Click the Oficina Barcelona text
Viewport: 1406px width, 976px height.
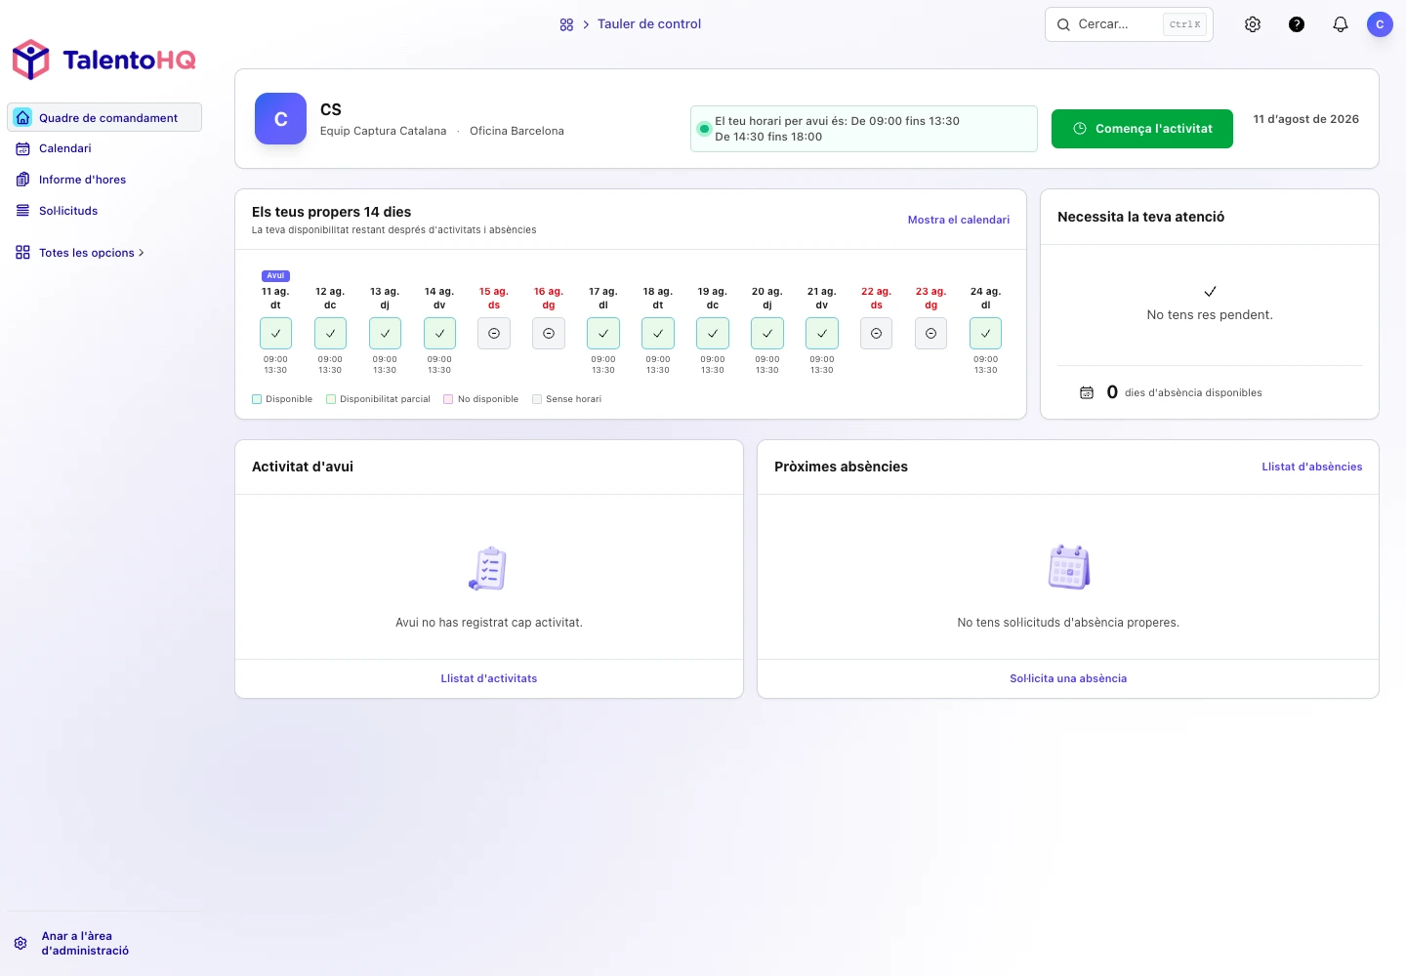point(517,131)
